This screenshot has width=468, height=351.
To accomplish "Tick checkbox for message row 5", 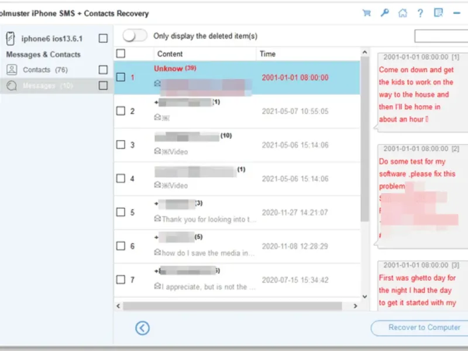I will pos(121,212).
